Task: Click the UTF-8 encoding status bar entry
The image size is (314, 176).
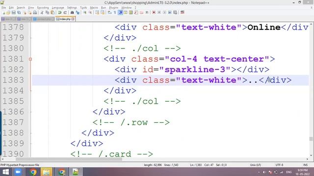Action: pos(279,165)
